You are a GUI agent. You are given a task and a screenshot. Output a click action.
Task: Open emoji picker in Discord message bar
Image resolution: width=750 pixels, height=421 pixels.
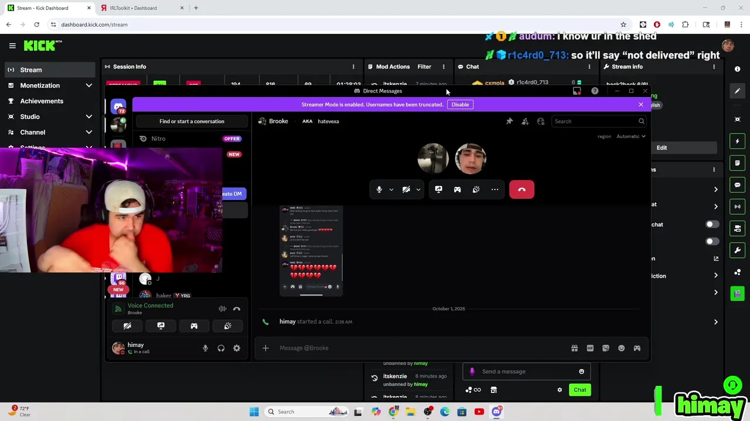point(621,348)
